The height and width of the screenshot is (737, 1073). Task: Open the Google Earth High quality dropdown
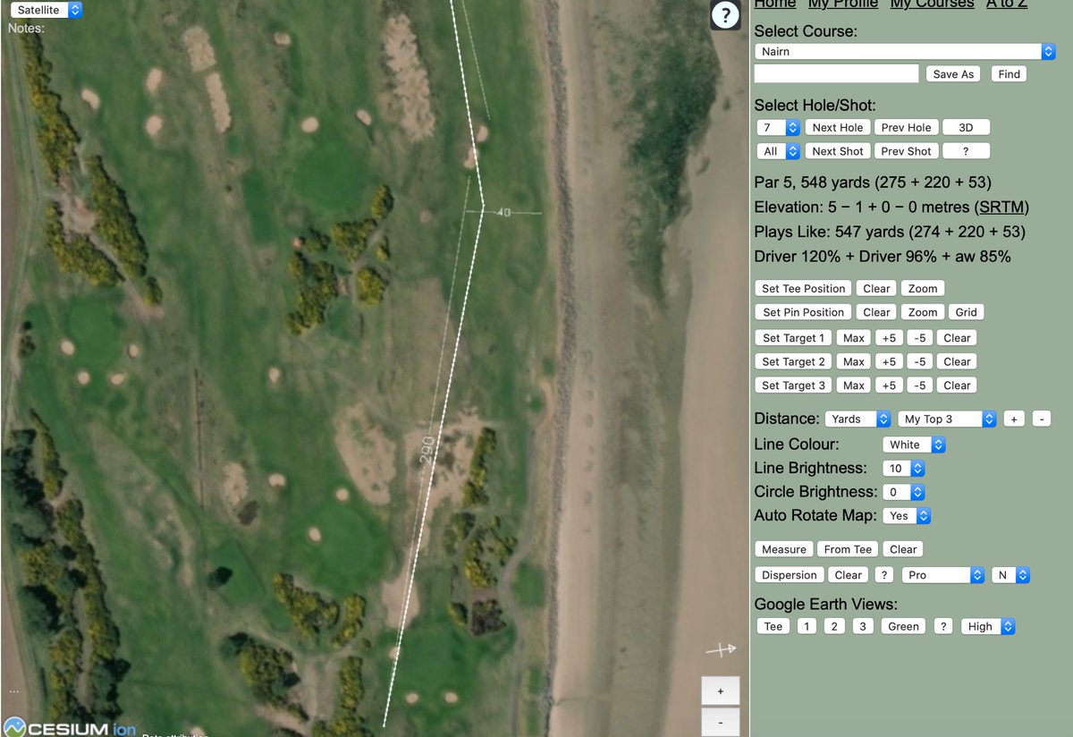[988, 627]
